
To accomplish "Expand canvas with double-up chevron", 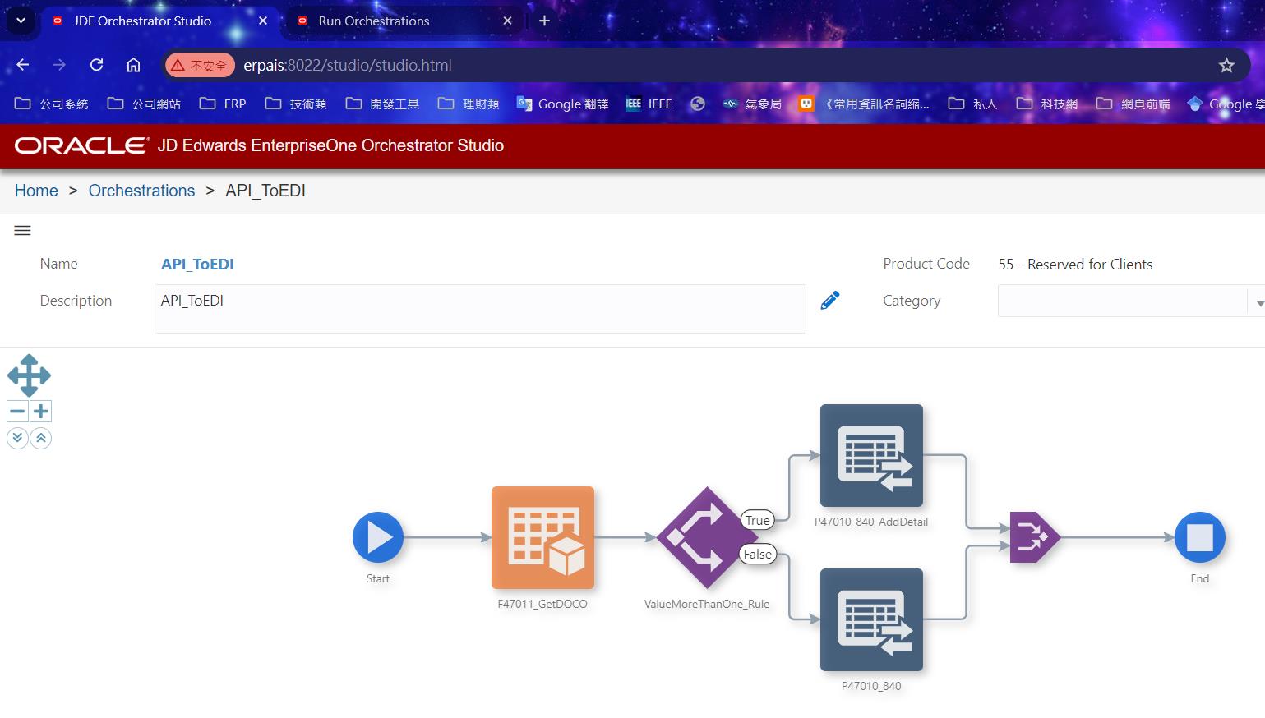I will click(40, 438).
